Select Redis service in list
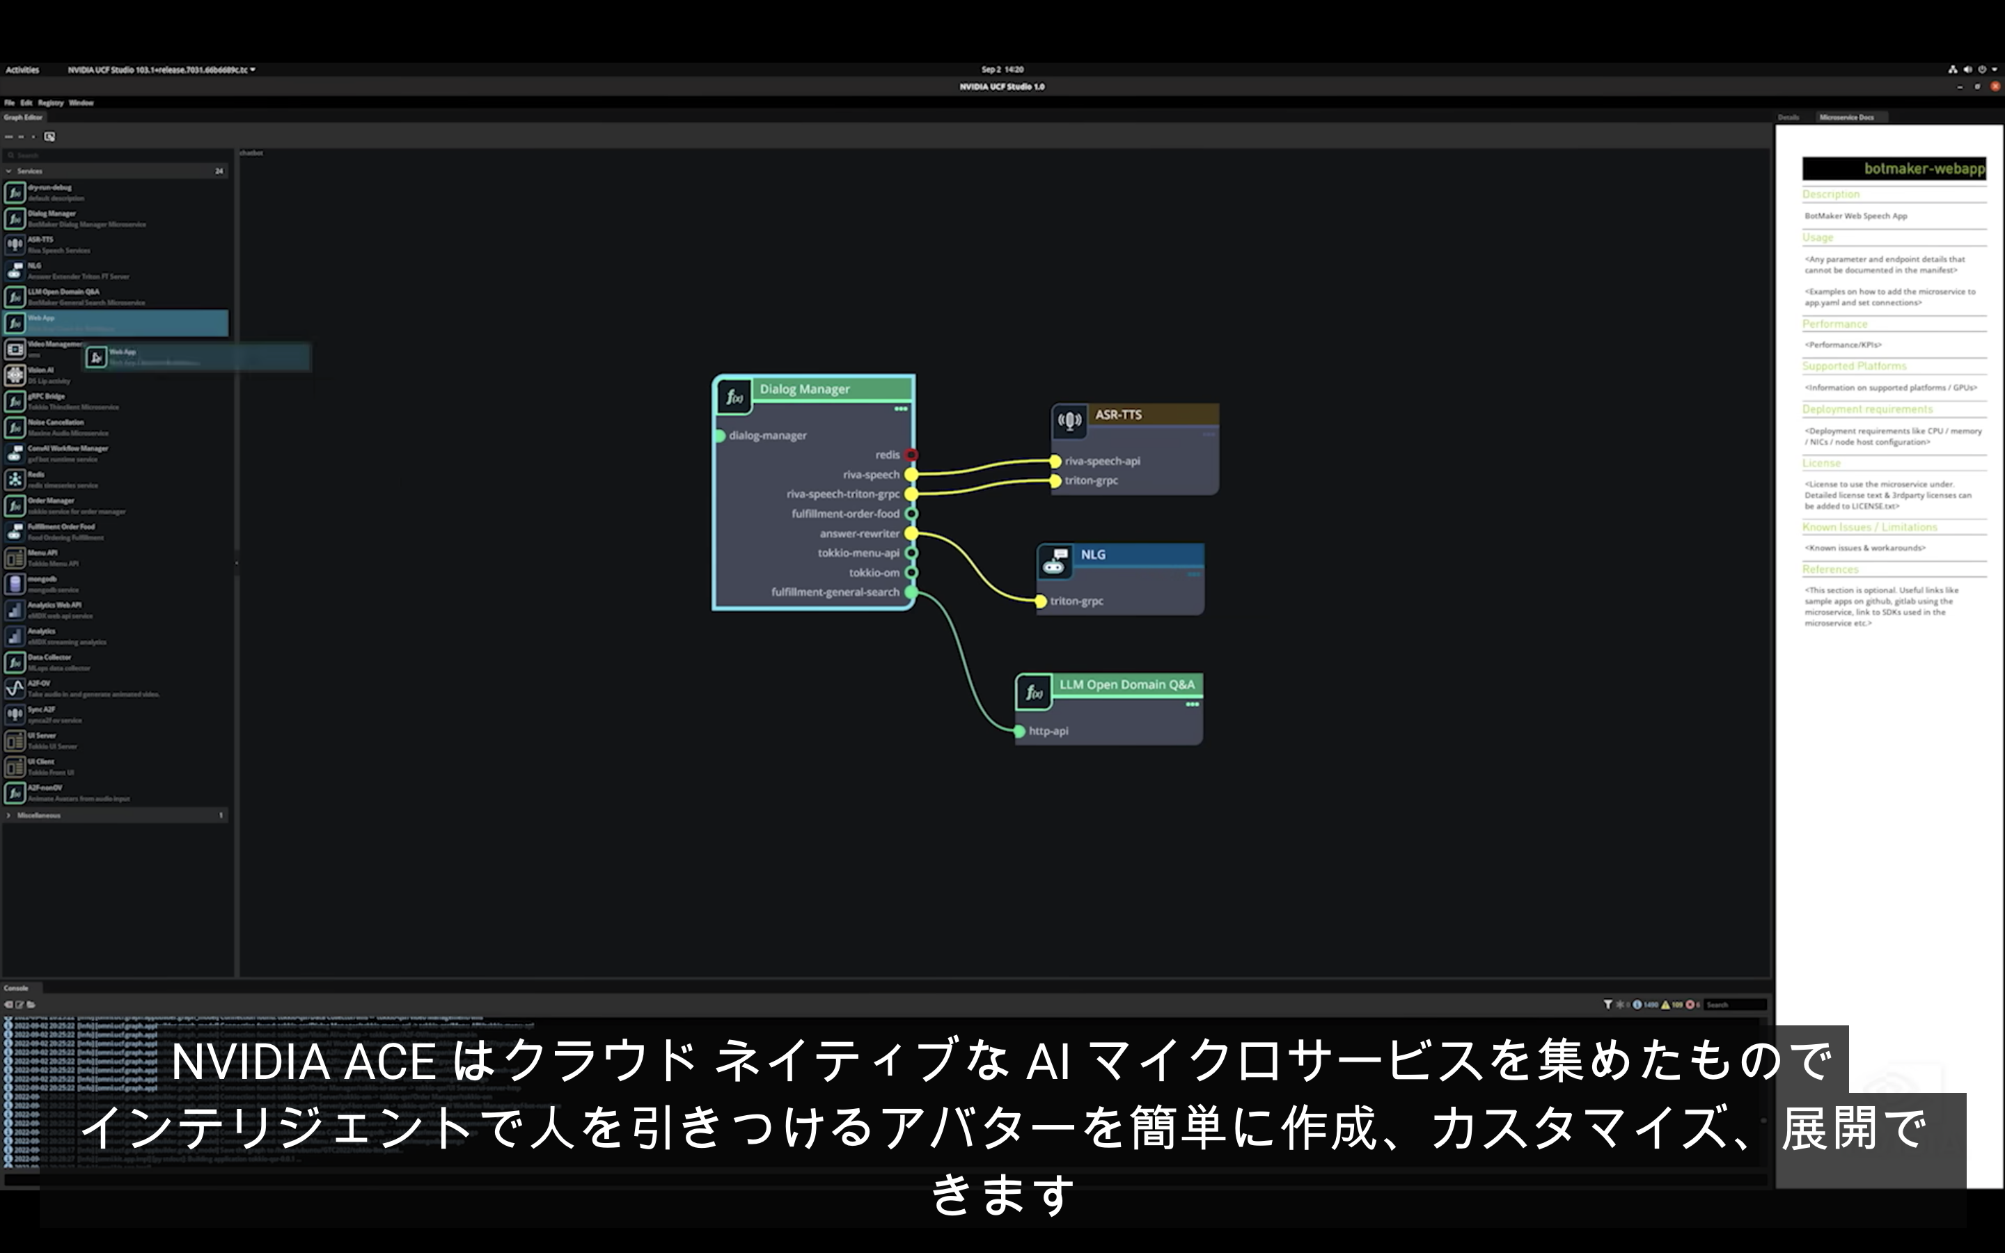This screenshot has width=2005, height=1253. pyautogui.click(x=116, y=480)
